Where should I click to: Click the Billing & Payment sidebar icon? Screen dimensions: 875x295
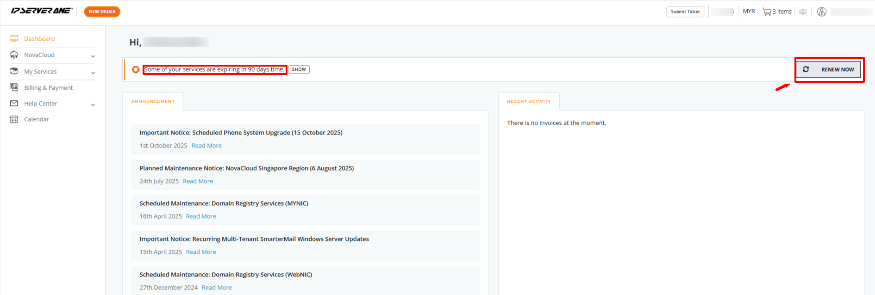[x=14, y=87]
